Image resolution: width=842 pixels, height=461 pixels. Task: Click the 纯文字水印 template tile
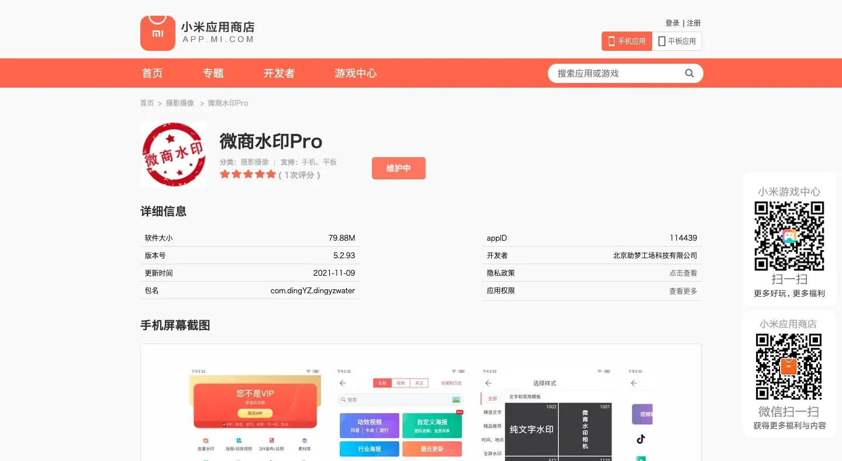tap(531, 429)
